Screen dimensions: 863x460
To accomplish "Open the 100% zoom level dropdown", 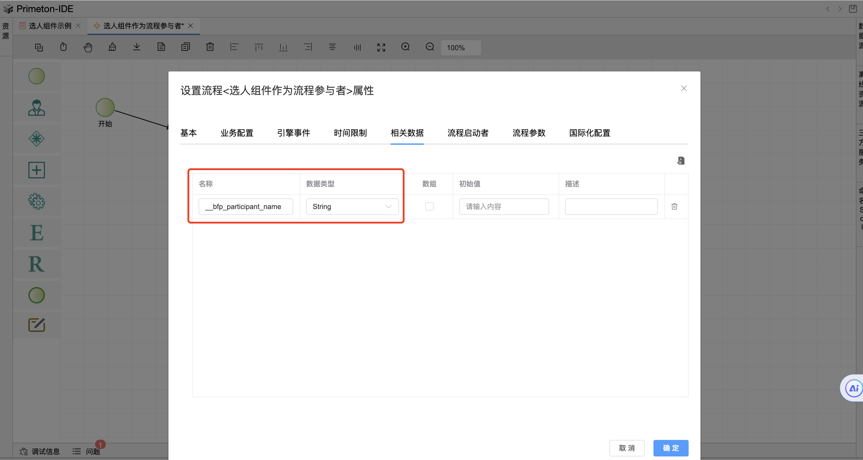I will tap(460, 48).
